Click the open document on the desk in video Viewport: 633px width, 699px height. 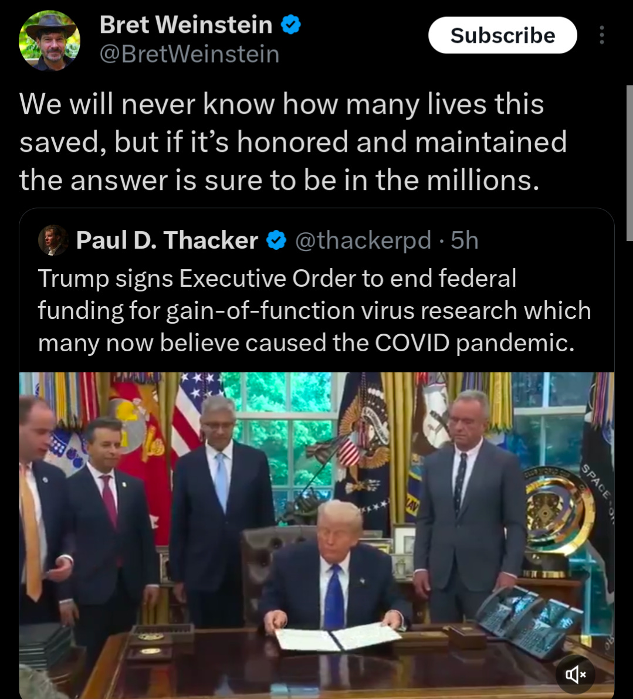click(x=337, y=636)
